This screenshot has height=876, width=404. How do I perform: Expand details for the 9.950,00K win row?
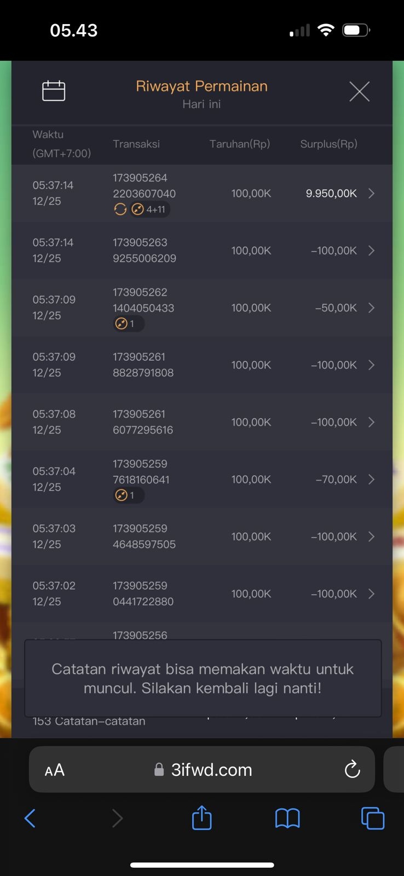(371, 193)
